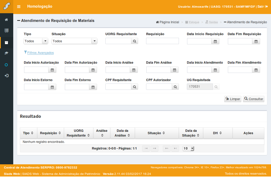
Task: Select the archive box icon in sidebar
Action: click(x=6, y=43)
